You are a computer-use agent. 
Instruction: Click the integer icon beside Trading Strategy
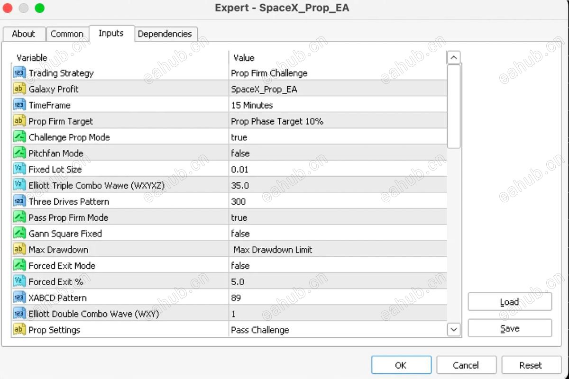coord(19,73)
